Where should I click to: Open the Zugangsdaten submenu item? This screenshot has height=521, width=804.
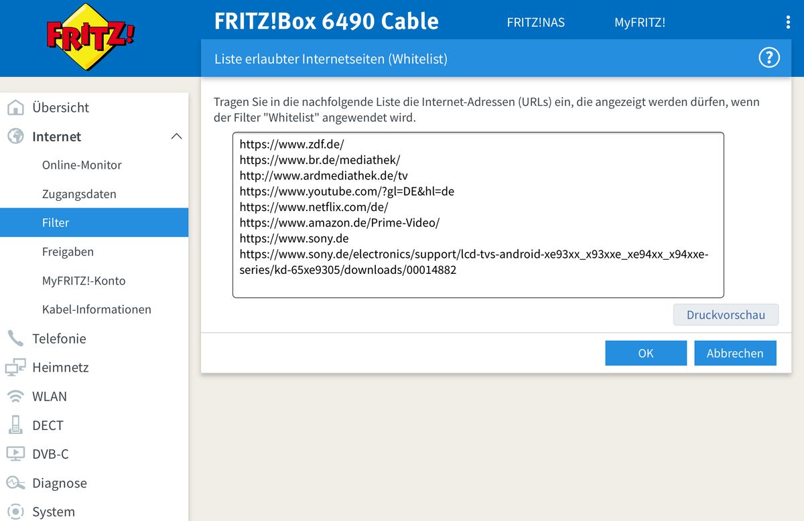click(79, 194)
